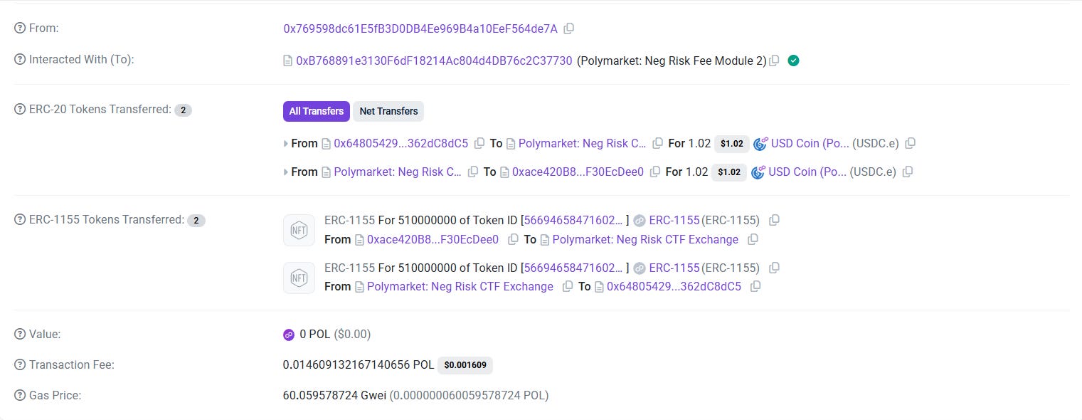This screenshot has height=420, width=1082.
Task: Copy token ID in second ERC-1155 transfer
Action: tap(775, 268)
